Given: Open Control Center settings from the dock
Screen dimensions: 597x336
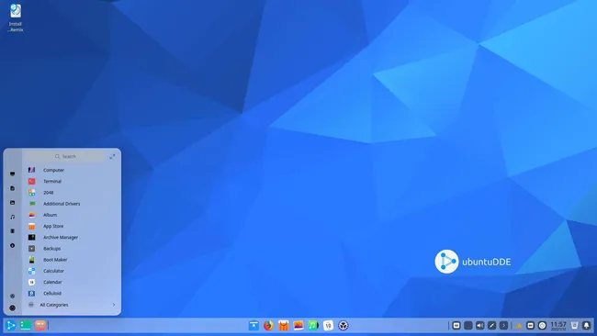Looking at the screenshot, I should [x=344, y=325].
